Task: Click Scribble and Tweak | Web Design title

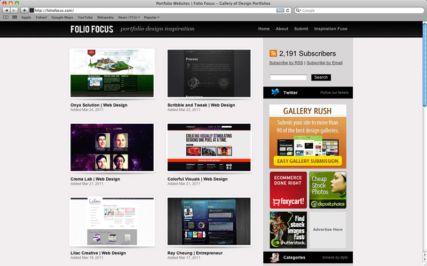Action: pyautogui.click(x=201, y=105)
